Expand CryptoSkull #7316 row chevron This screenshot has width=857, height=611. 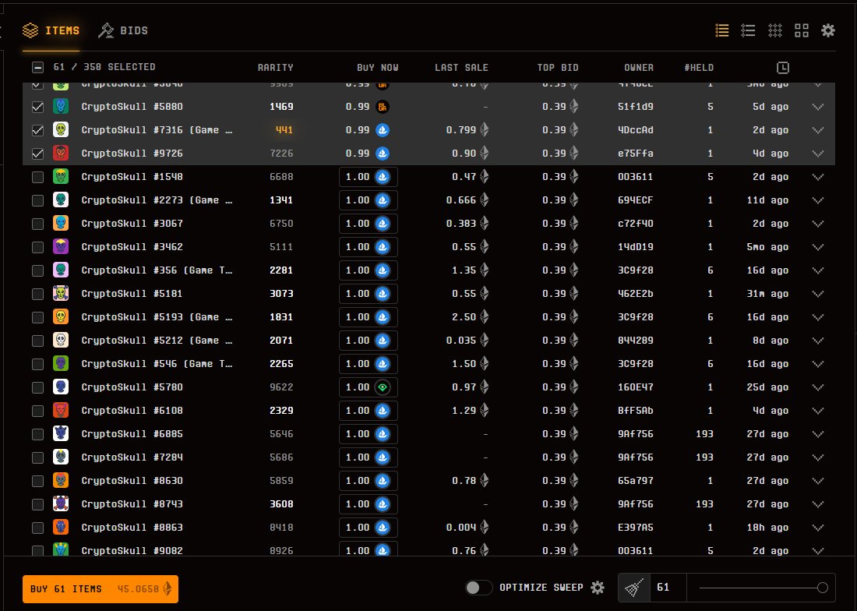[817, 131]
